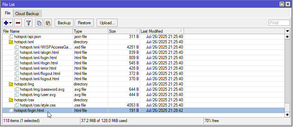Select hotspot/xml/logout.html file name

point(39,79)
